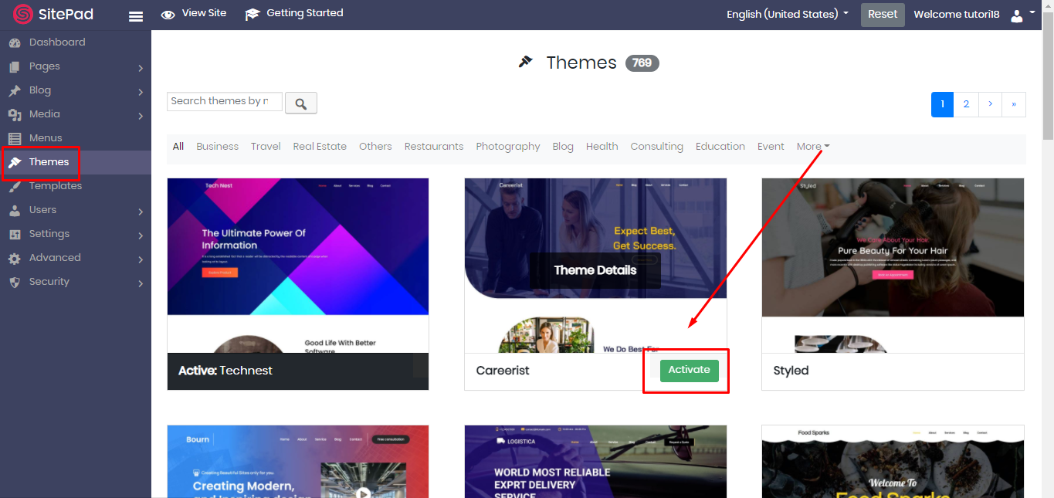Expand the Advanced submenu arrow
The width and height of the screenshot is (1054, 498).
coord(141,259)
